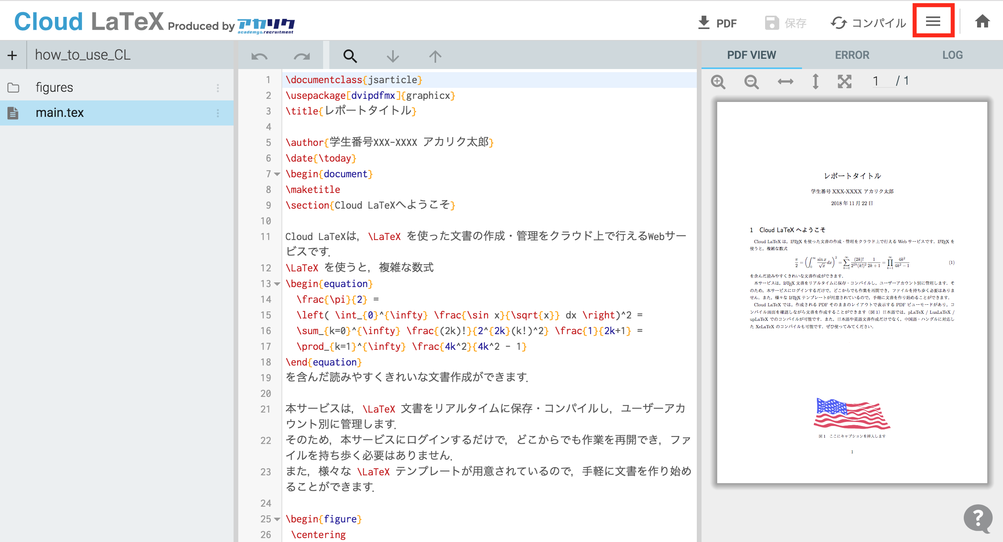Click the 保存 save button
Screen dimensions: 1003x542
786,23
